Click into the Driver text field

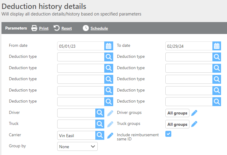76,113
